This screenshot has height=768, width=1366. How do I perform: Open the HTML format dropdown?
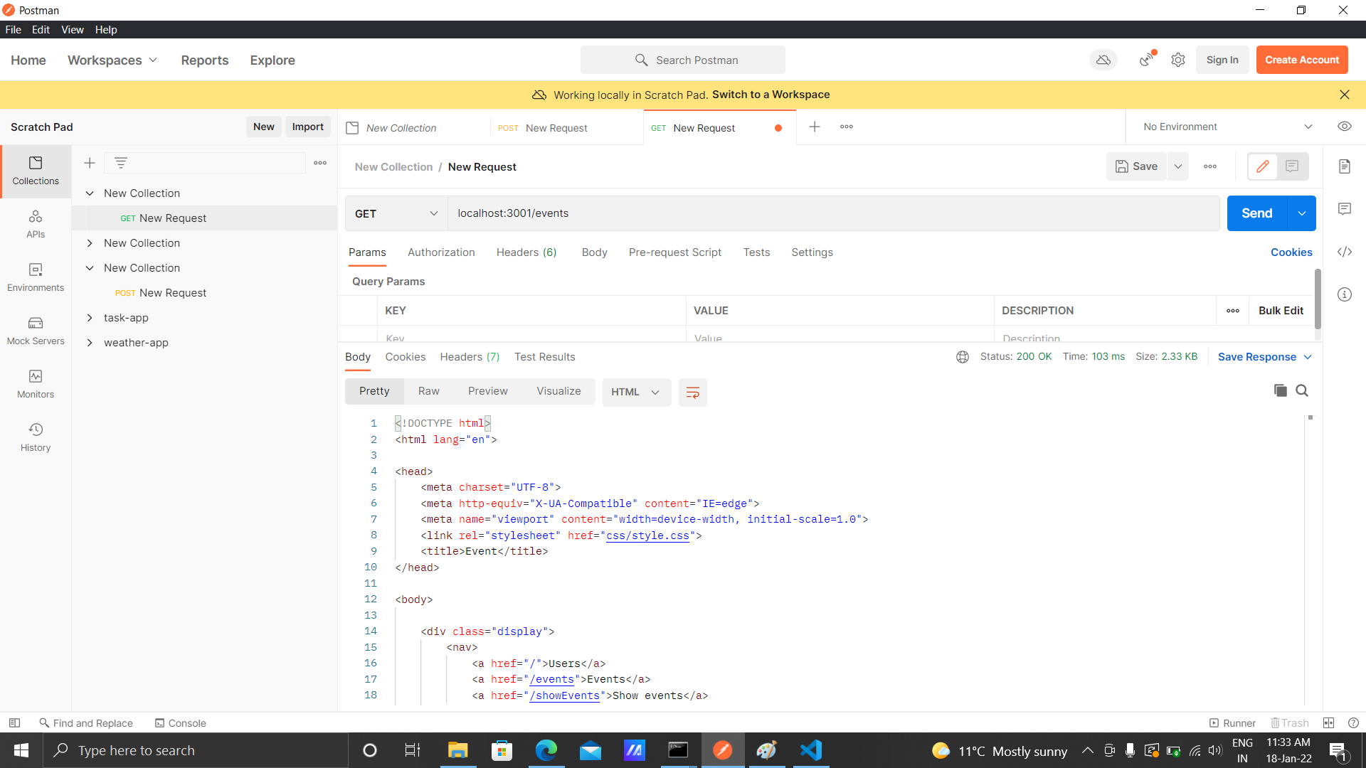pos(637,393)
